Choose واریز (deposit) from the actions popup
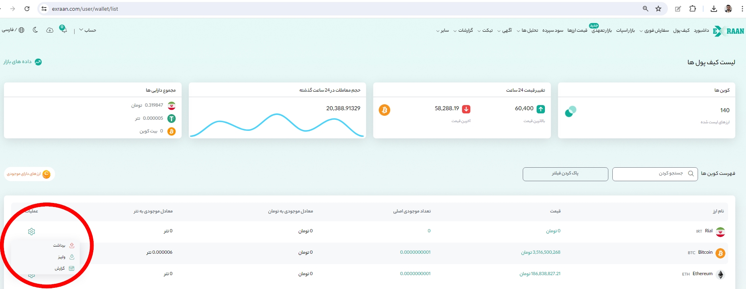 coord(66,257)
